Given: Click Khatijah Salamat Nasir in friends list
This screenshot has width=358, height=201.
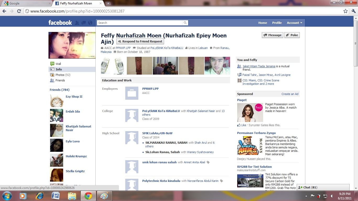Looking at the screenshot, I should tap(78, 128).
